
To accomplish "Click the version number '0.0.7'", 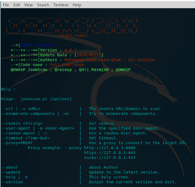I will point(71,50).
